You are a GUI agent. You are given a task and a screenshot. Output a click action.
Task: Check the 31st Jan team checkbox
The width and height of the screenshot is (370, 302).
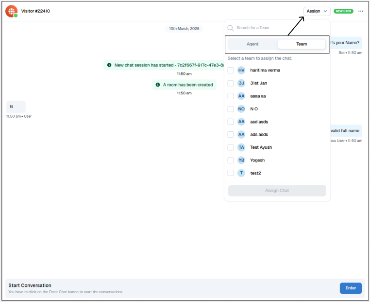click(x=231, y=83)
